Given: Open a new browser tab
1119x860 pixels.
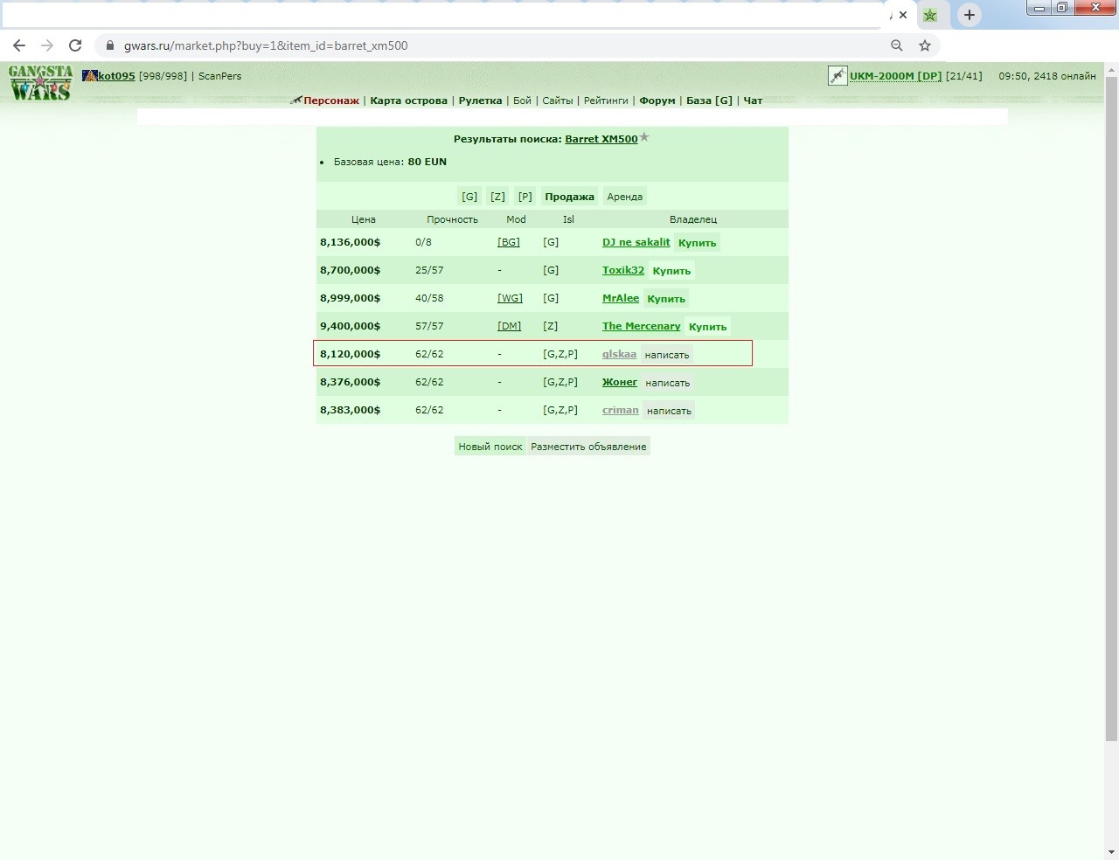Looking at the screenshot, I should pyautogui.click(x=969, y=15).
